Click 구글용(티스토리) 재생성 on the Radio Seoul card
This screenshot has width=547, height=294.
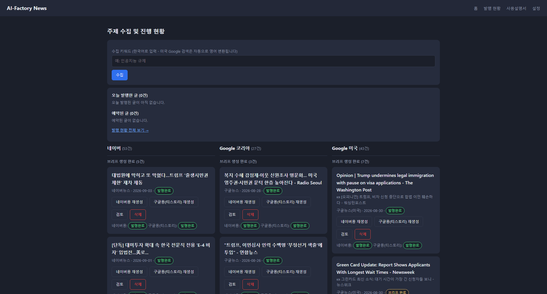[x=286, y=202]
